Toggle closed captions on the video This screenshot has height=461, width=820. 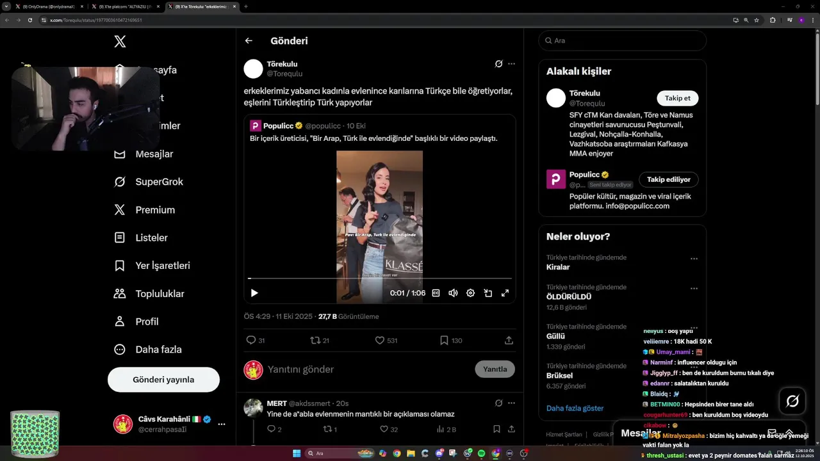pyautogui.click(x=436, y=293)
